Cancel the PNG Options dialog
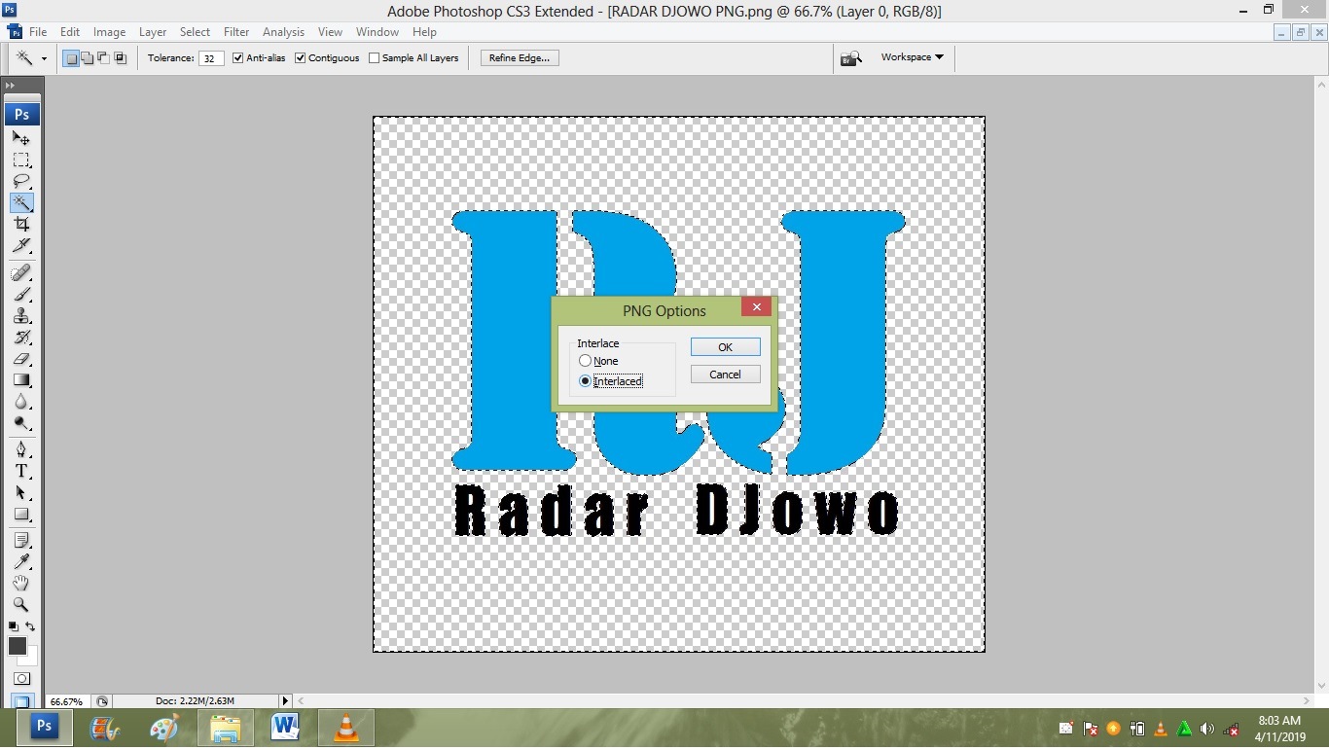 point(725,375)
